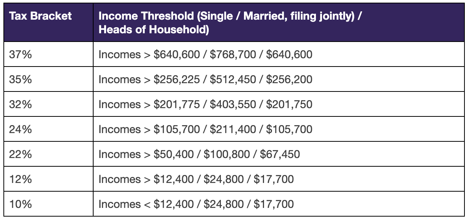Select the 10% tax bracket cell
This screenshot has width=469, height=220.
20,204
